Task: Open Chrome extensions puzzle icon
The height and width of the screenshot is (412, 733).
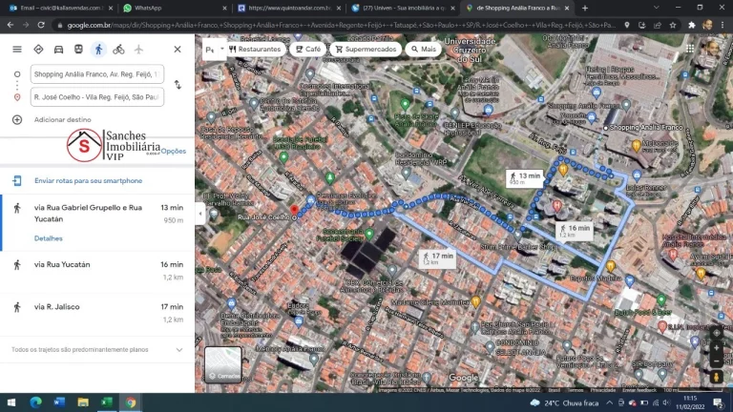Action: [x=692, y=25]
